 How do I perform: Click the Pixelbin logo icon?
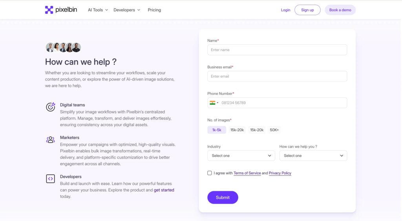[49, 10]
